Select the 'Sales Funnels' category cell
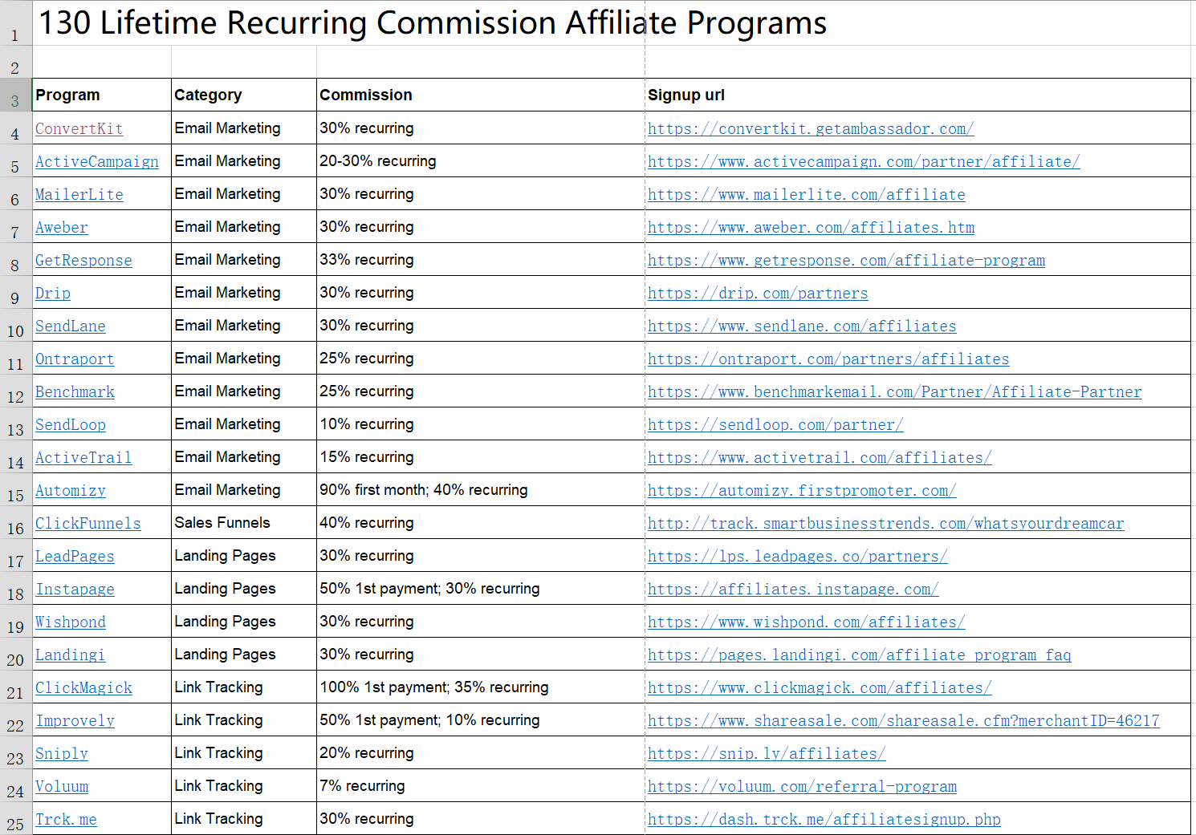This screenshot has width=1196, height=835. pyautogui.click(x=244, y=522)
